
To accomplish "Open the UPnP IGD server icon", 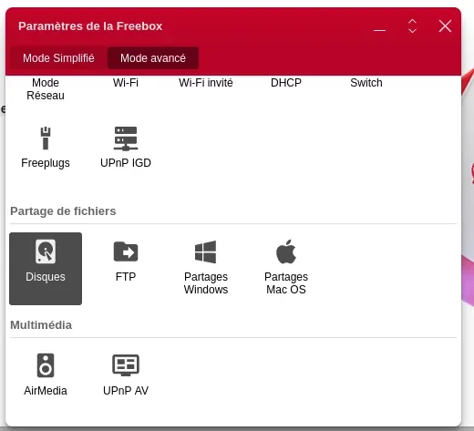I will tap(126, 139).
